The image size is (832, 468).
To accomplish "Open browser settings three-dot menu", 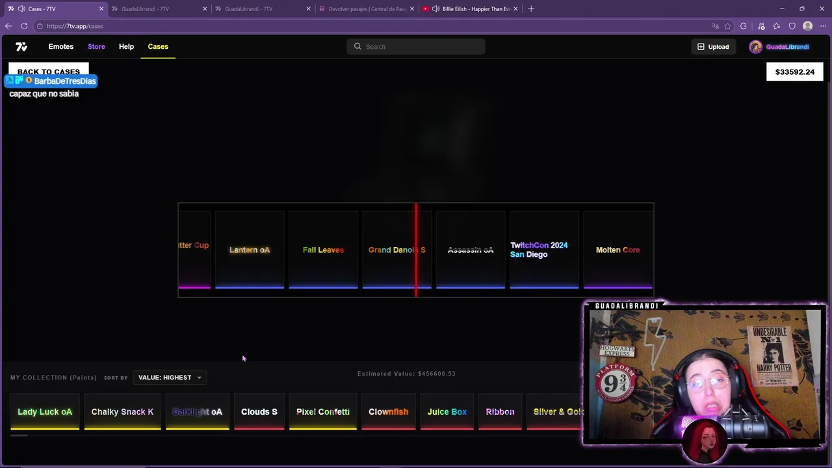I will (823, 26).
